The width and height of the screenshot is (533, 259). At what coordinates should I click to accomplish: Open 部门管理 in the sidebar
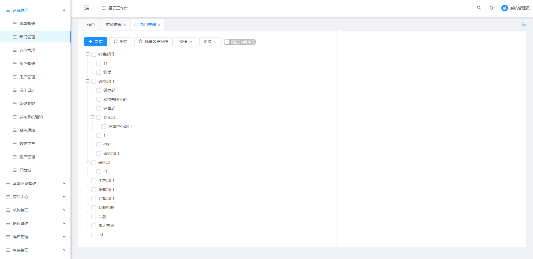(x=35, y=37)
